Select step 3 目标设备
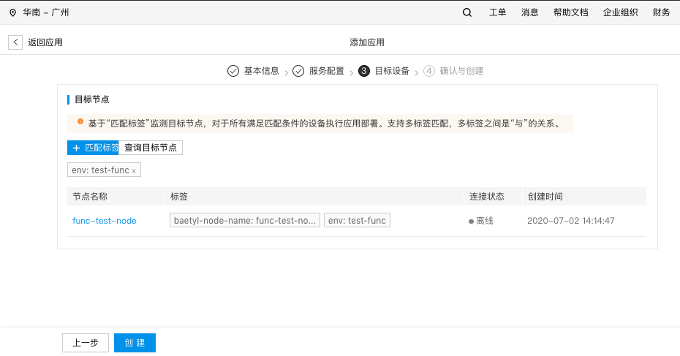Viewport: 680px width, 356px height. [392, 71]
